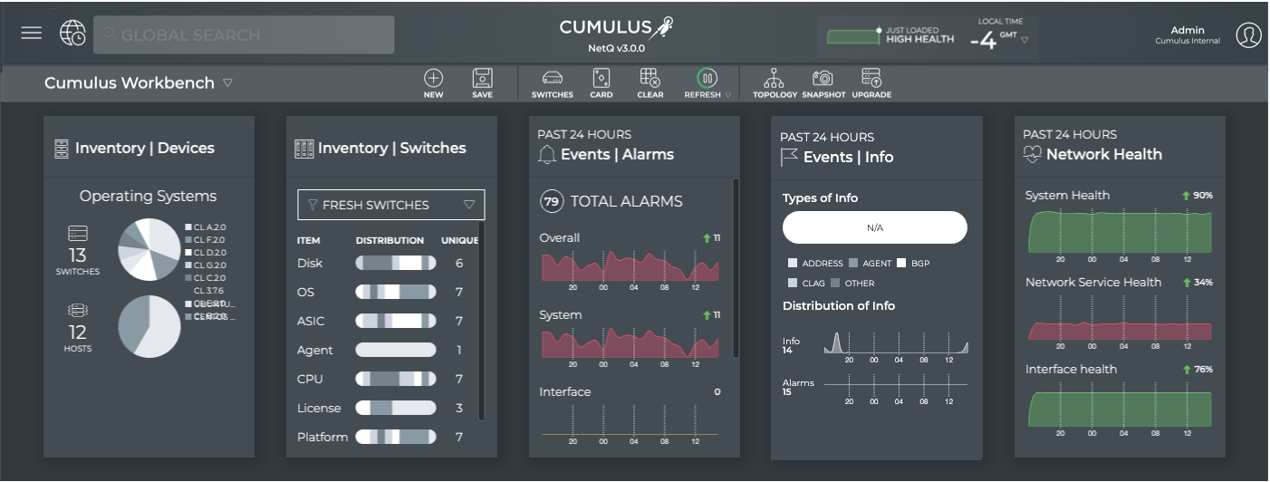Viewport: 1270px width, 482px height.
Task: Click the Card toolbar icon
Action: point(601,79)
